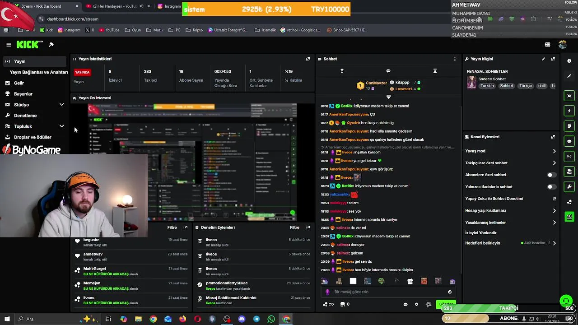Click the clapperboard icon in right sidebar
This screenshot has height=325, width=578.
tap(569, 217)
